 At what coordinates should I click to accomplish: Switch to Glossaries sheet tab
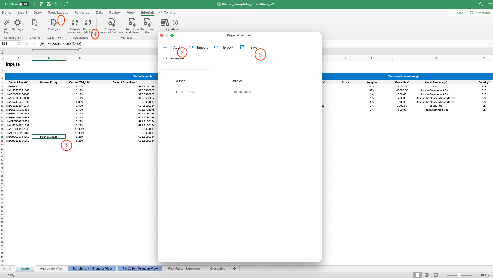pos(218,269)
